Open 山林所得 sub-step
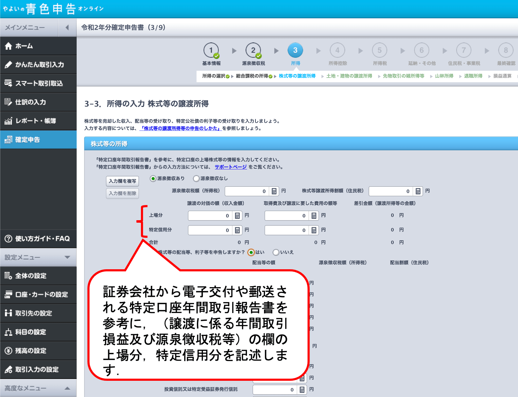This screenshot has width=518, height=397. tap(444, 76)
